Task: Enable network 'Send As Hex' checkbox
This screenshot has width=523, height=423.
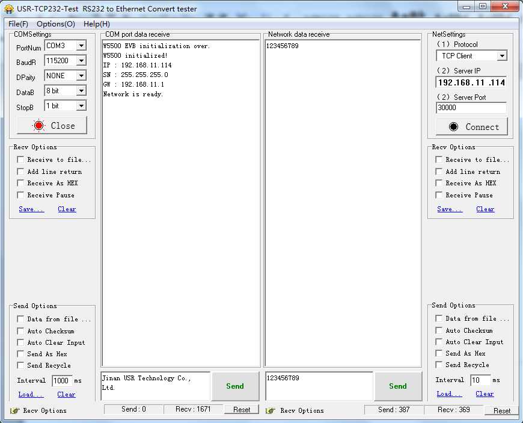Action: [439, 353]
